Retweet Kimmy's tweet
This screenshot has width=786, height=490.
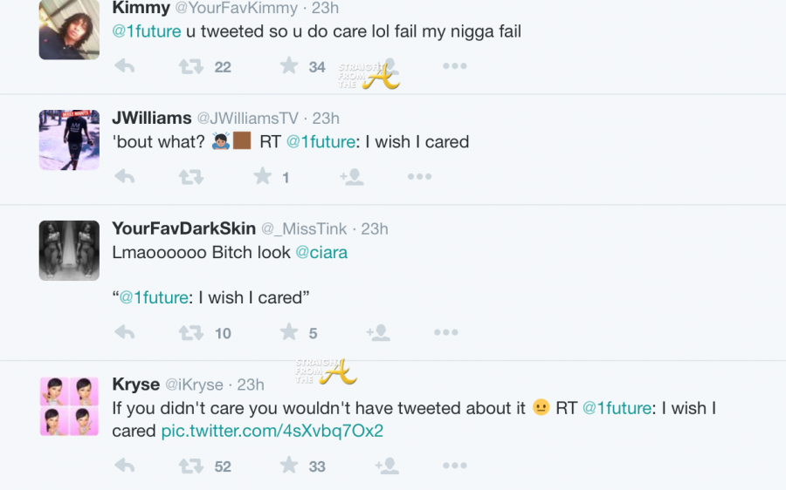pyautogui.click(x=191, y=66)
